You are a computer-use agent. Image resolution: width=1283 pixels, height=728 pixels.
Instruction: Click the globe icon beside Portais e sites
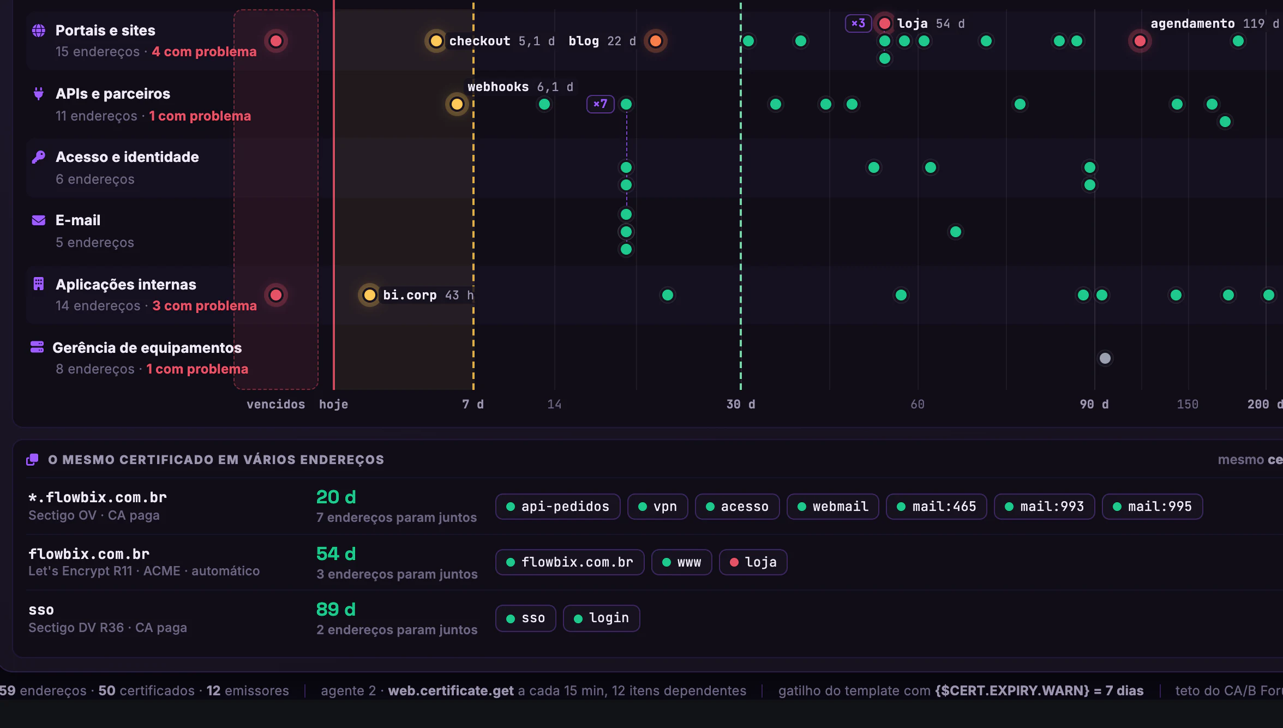coord(38,31)
